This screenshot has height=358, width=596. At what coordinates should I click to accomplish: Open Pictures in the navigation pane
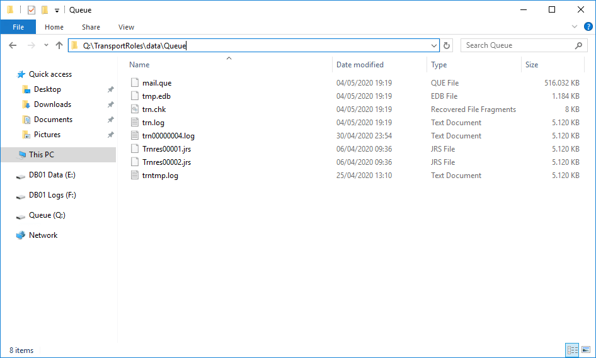coord(47,135)
